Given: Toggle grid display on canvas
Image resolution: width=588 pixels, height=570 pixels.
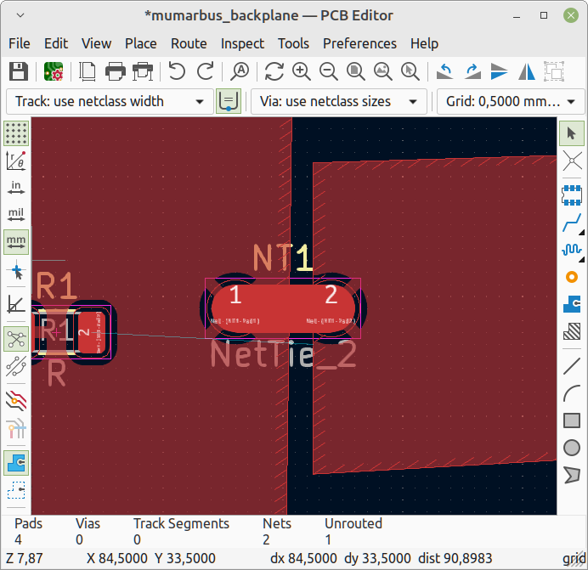Looking at the screenshot, I should 16,133.
